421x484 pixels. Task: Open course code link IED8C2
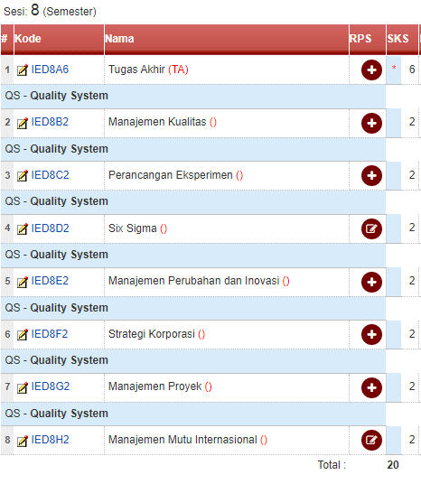[50, 175]
